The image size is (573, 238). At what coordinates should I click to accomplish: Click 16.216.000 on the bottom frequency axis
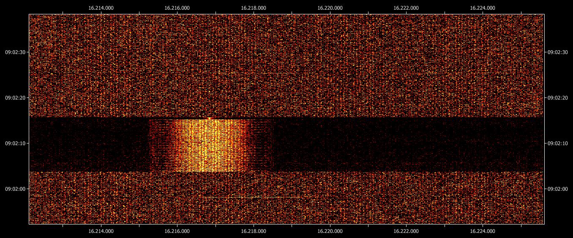[x=177, y=231]
